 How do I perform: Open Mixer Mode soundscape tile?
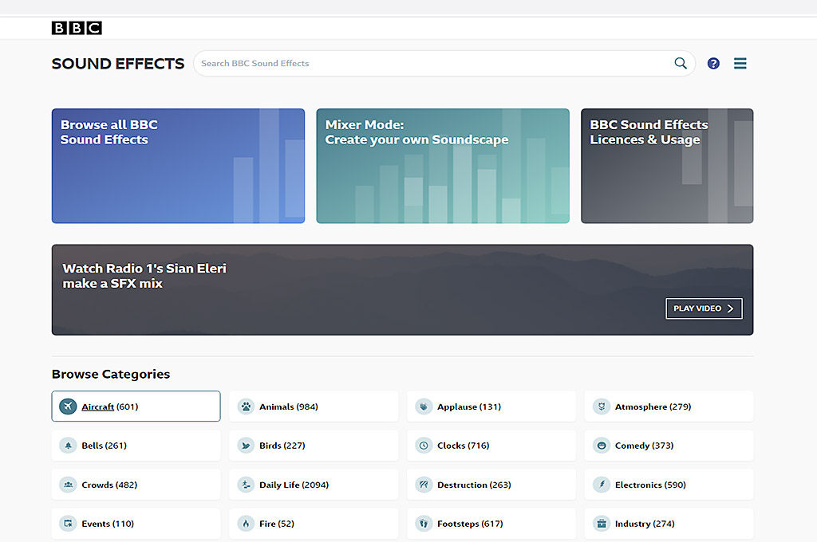pos(443,166)
